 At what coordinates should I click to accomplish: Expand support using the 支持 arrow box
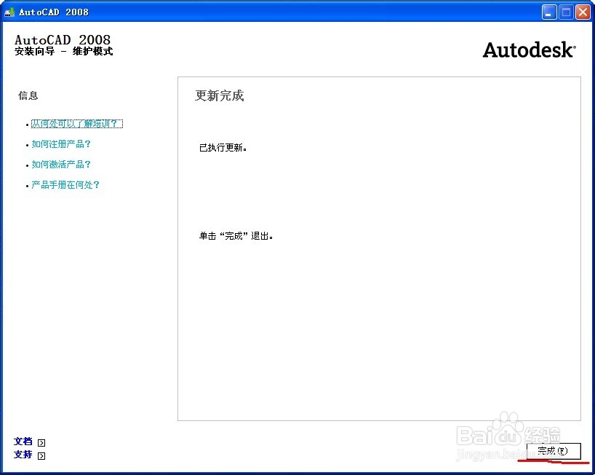[x=41, y=455]
